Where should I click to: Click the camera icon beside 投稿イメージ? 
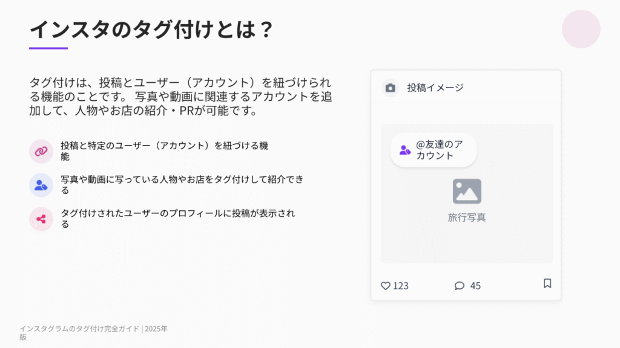click(391, 88)
